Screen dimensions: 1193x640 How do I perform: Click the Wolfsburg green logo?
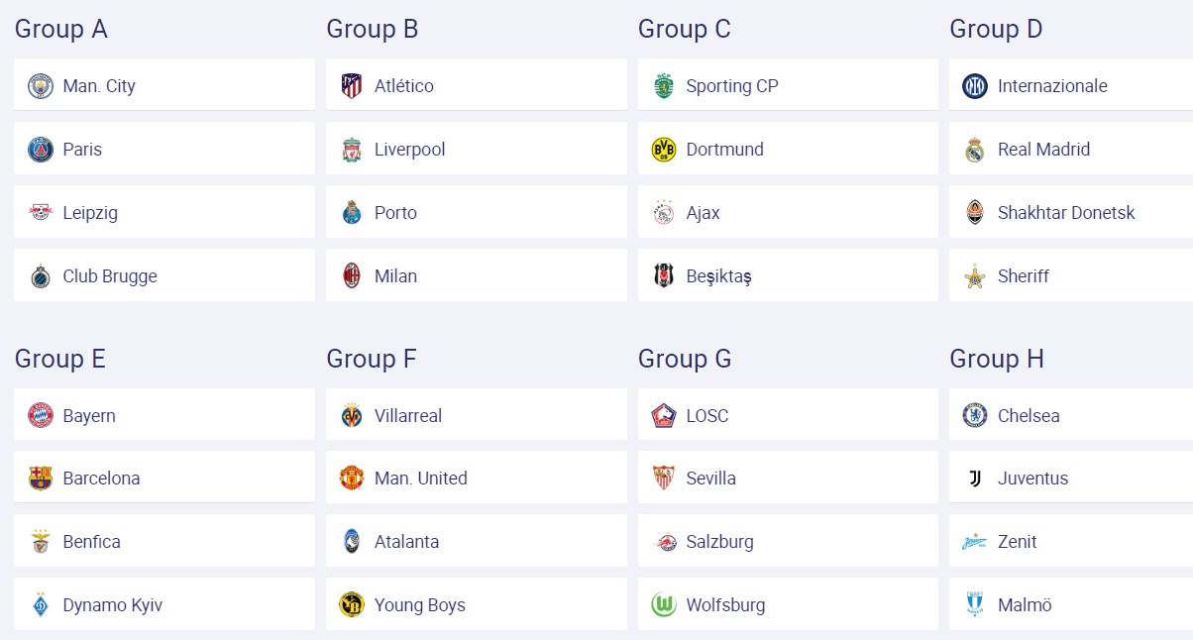(664, 605)
